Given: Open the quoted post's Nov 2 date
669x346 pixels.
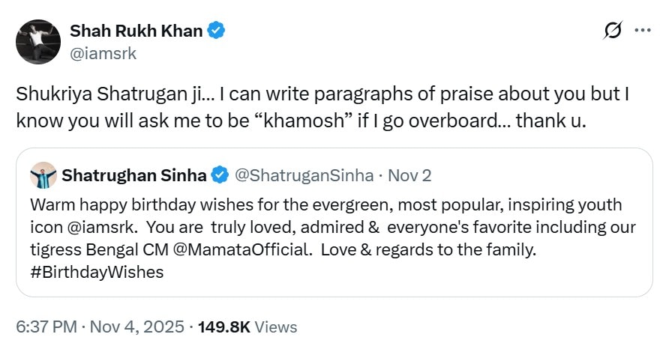Looking at the screenshot, I should [411, 175].
